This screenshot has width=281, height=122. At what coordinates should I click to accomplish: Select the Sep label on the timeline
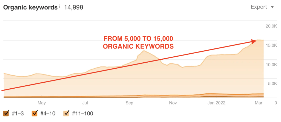(x=130, y=103)
